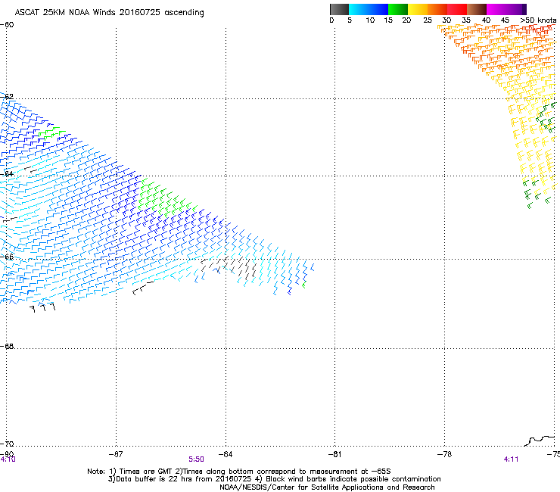Click the purple '4:11' time label
The height and width of the screenshot is (492, 560).
(511, 459)
